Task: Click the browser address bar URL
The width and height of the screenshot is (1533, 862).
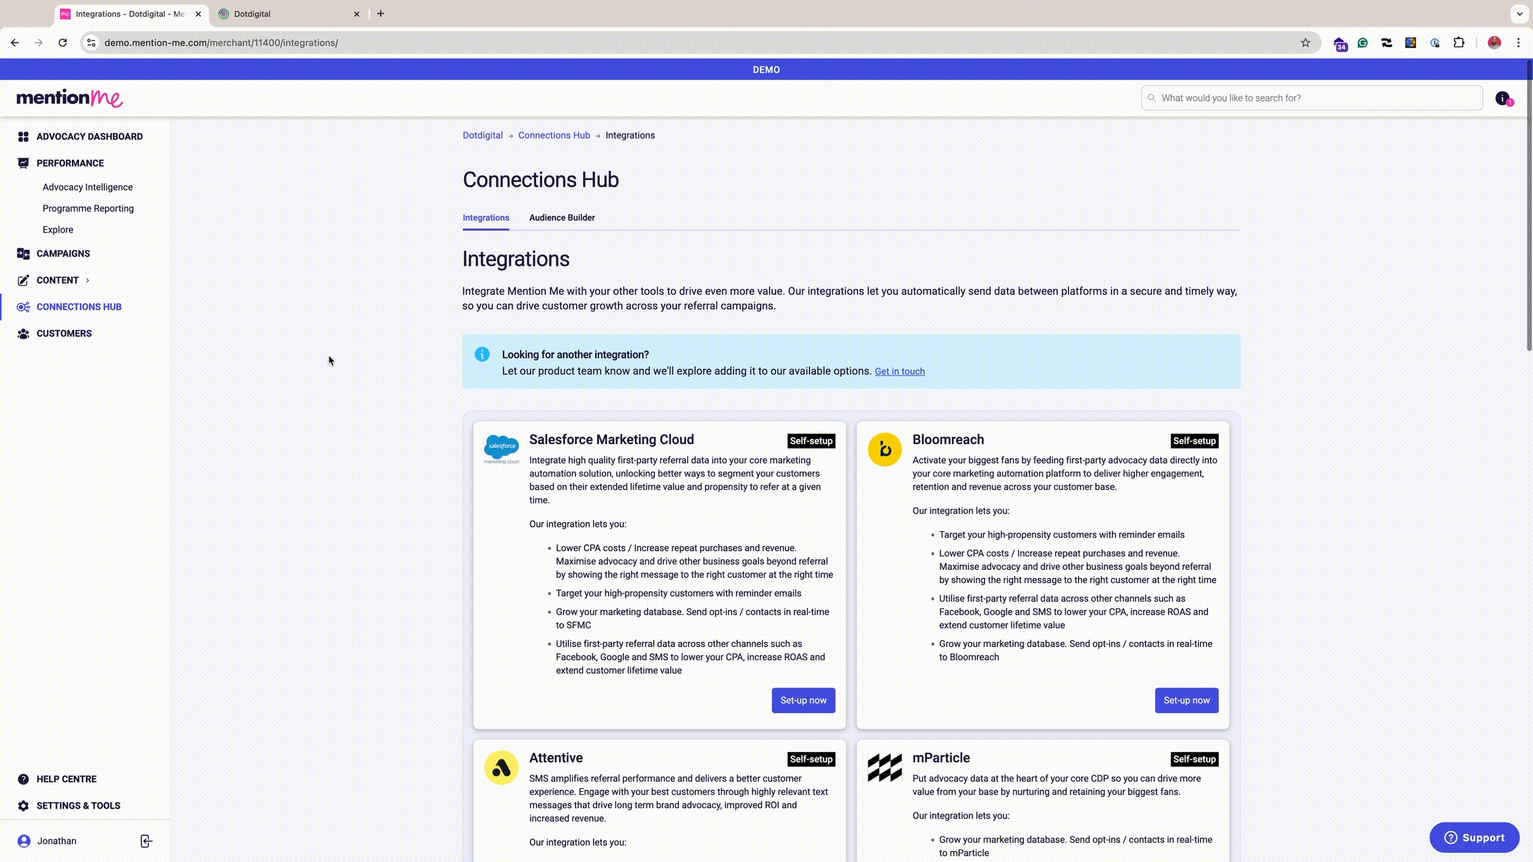Action: pos(221,43)
